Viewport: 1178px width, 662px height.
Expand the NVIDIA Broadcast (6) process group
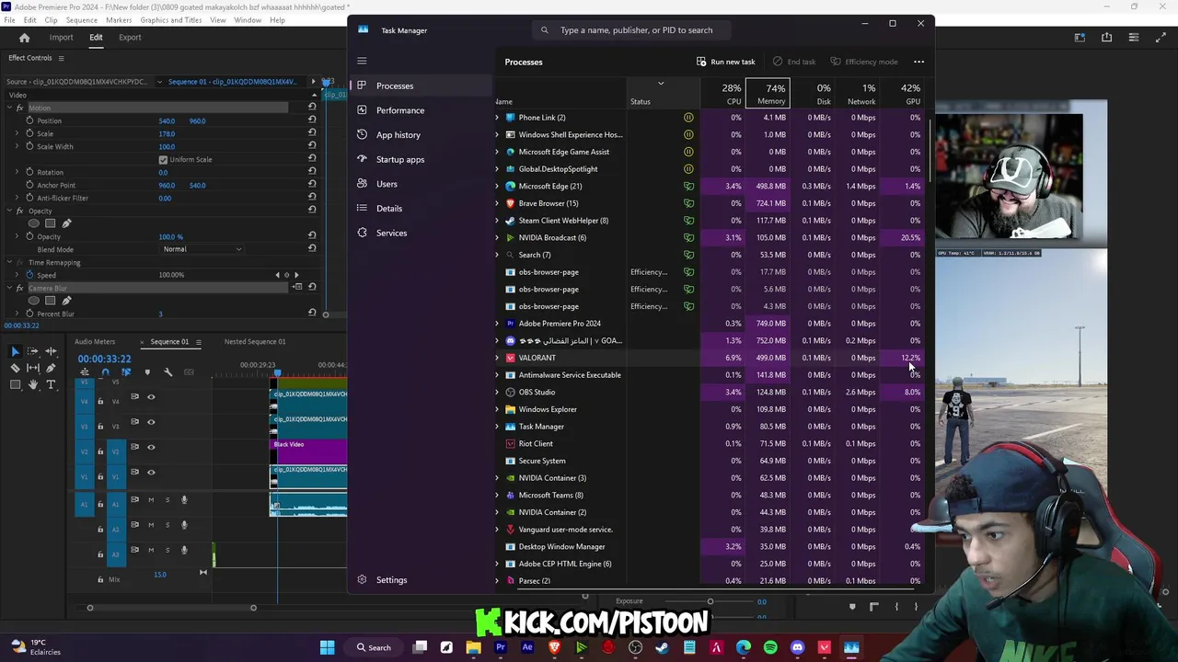[497, 237]
